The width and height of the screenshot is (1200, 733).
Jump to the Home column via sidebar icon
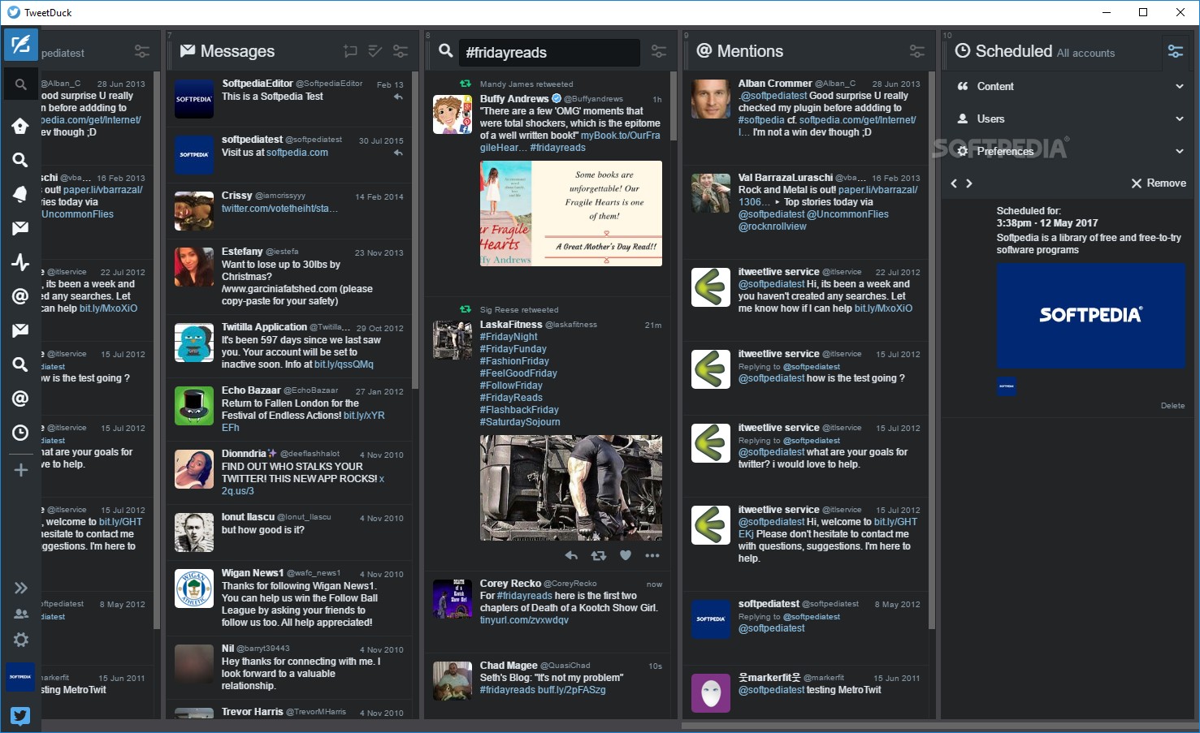(x=20, y=126)
